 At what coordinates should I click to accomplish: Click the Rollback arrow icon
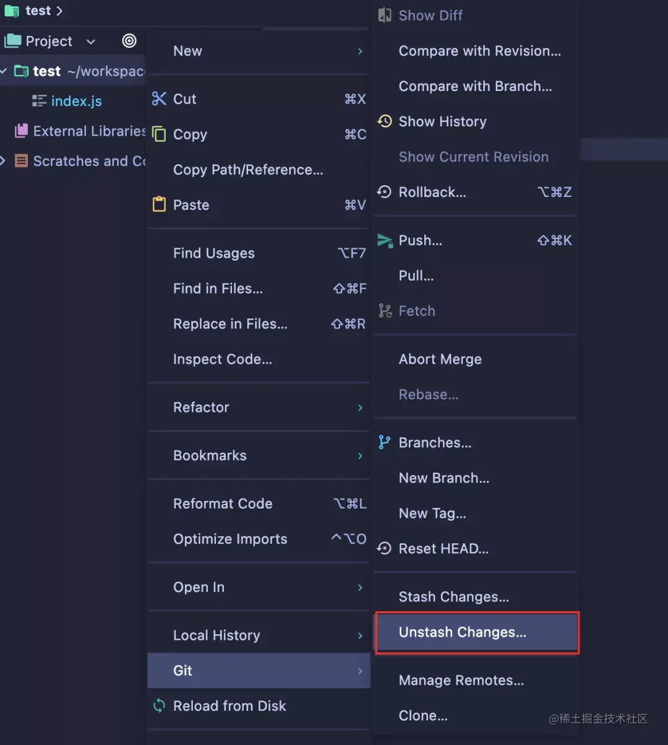385,192
